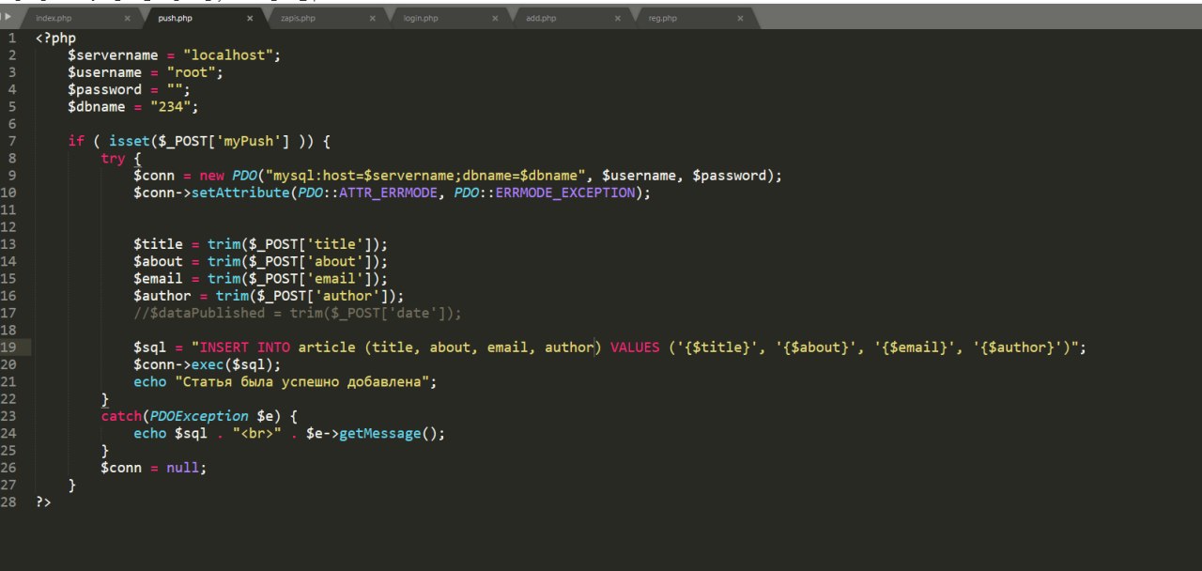1202x571 pixels.
Task: Close the zapis.php tab
Action: pyautogui.click(x=373, y=19)
